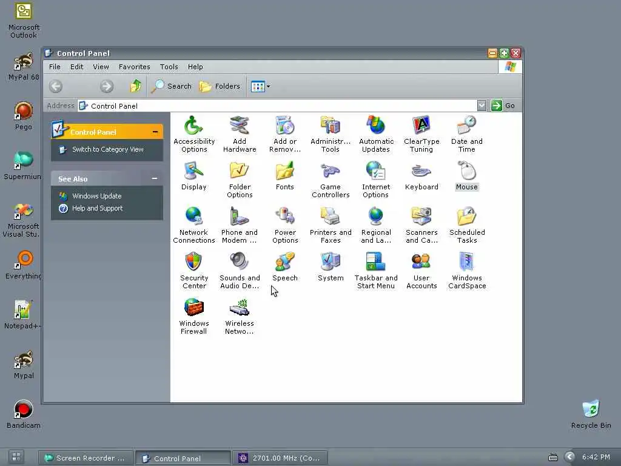
Task: Open the View menu
Action: pyautogui.click(x=101, y=67)
